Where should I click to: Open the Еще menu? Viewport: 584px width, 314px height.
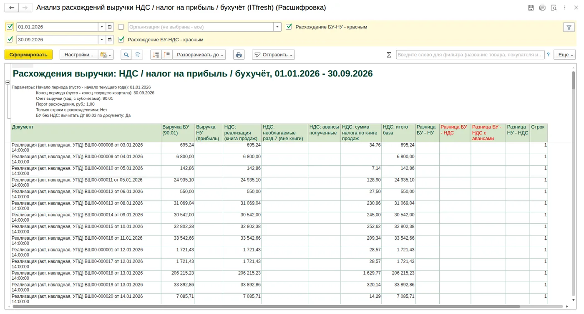(564, 55)
